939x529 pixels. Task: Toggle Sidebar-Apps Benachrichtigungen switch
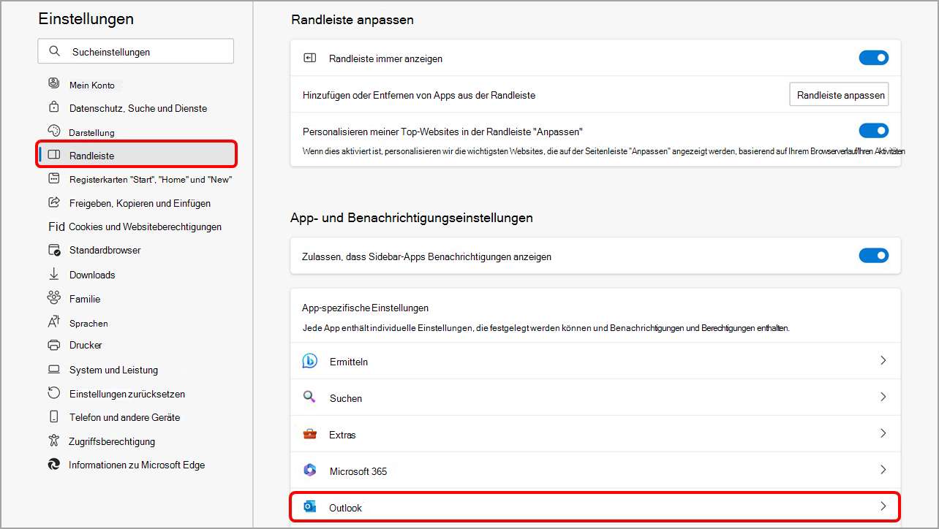874,256
